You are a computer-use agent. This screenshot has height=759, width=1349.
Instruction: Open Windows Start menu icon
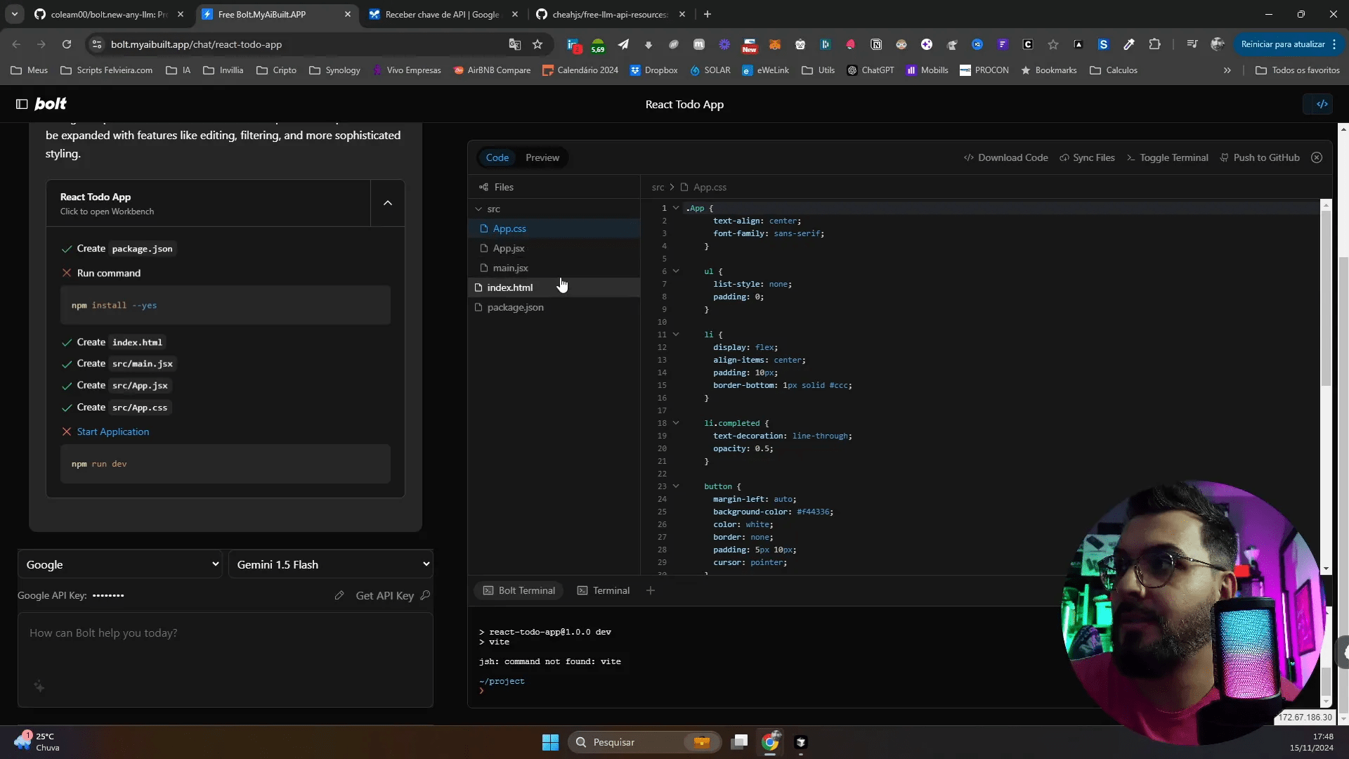tap(550, 742)
